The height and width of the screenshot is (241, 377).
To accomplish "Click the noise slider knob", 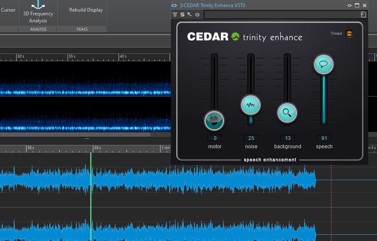I will click(251, 105).
